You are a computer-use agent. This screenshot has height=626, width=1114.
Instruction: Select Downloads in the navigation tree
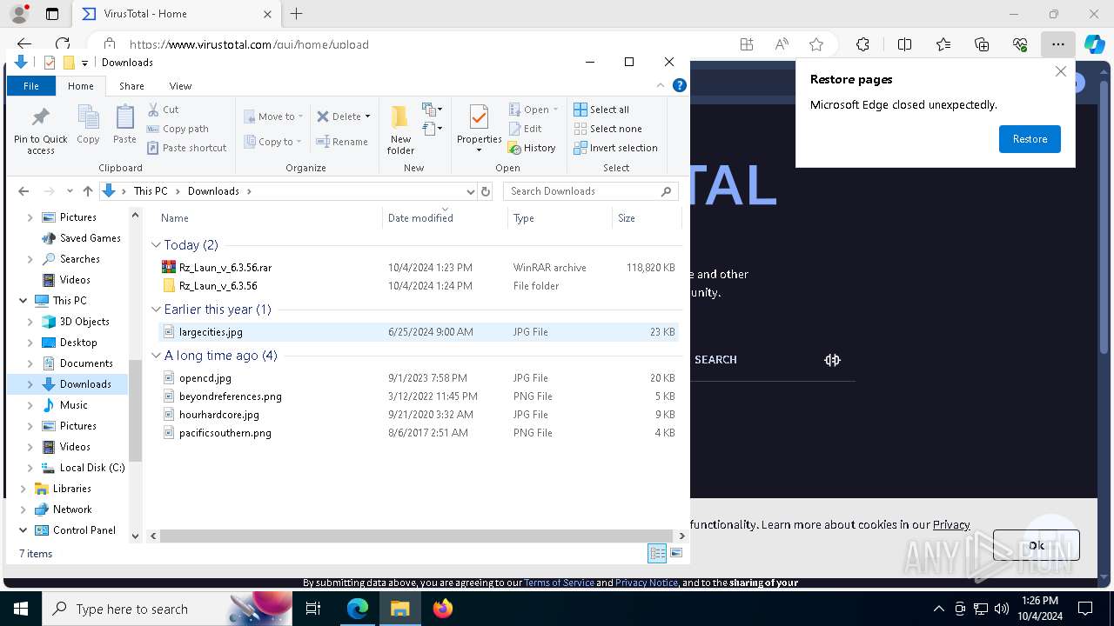point(85,384)
